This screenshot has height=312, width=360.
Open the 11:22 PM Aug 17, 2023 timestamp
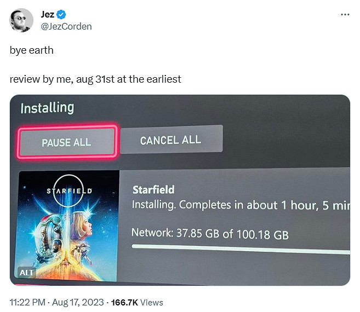pos(56,302)
